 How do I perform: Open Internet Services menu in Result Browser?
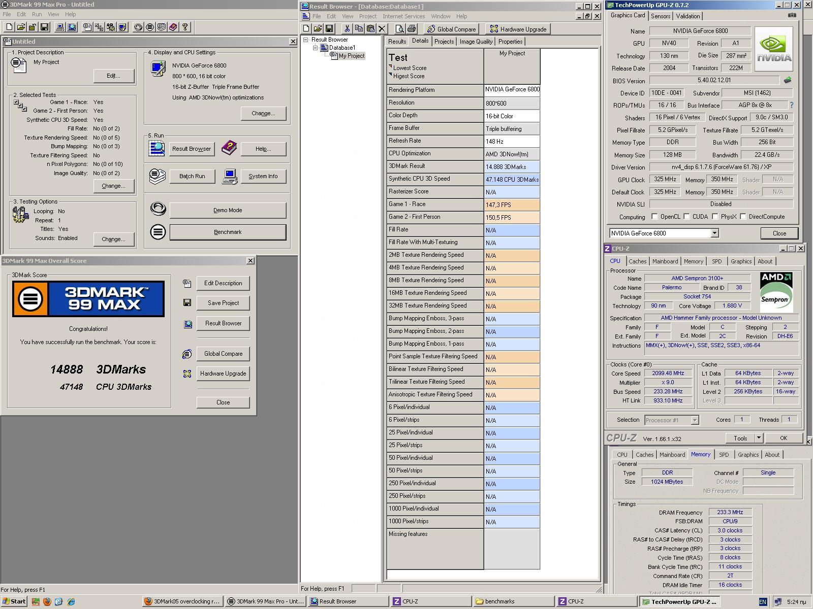coord(403,16)
